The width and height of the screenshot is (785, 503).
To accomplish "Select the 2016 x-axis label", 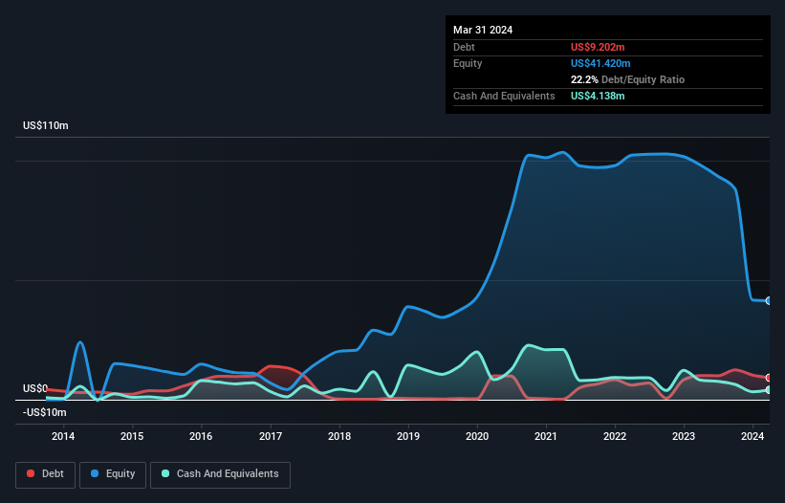I will (x=201, y=436).
